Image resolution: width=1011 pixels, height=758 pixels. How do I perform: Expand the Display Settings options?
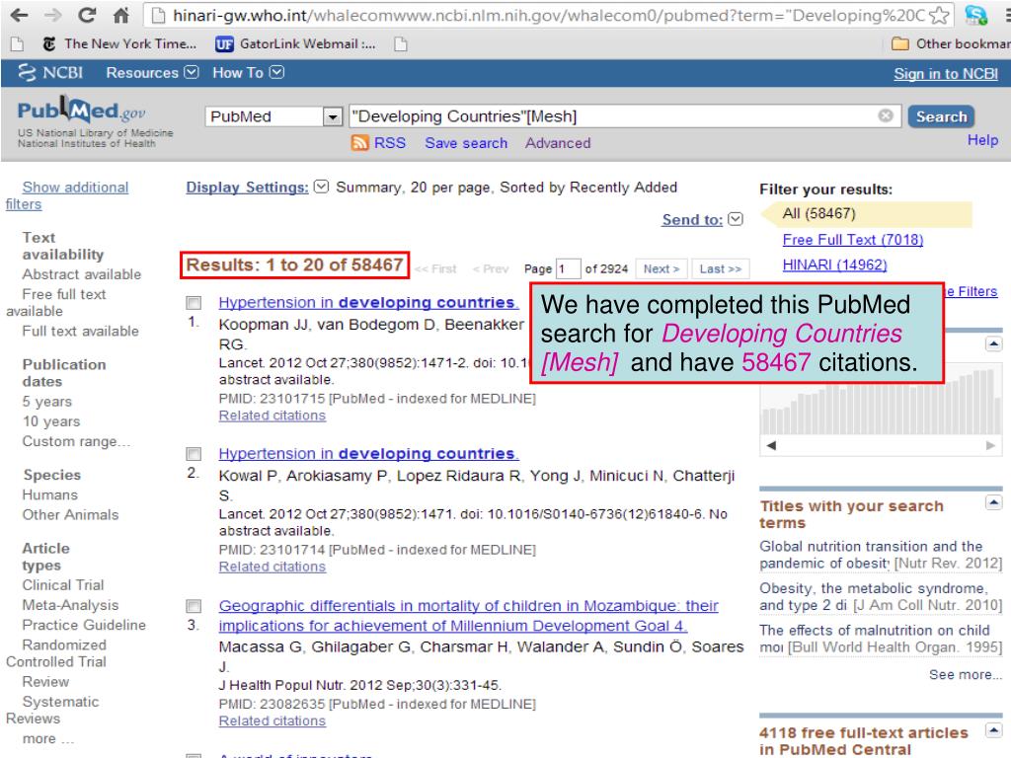[321, 187]
